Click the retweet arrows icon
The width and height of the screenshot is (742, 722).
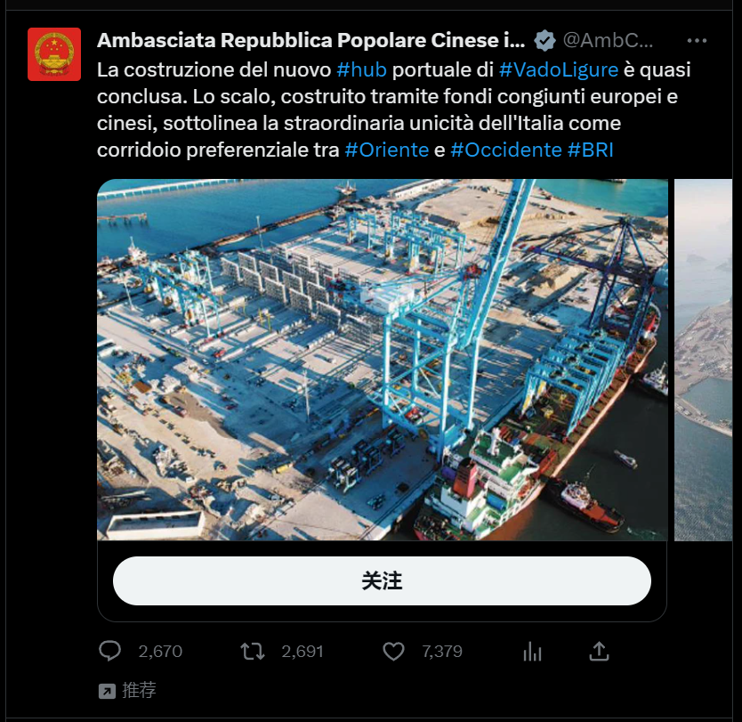point(252,652)
